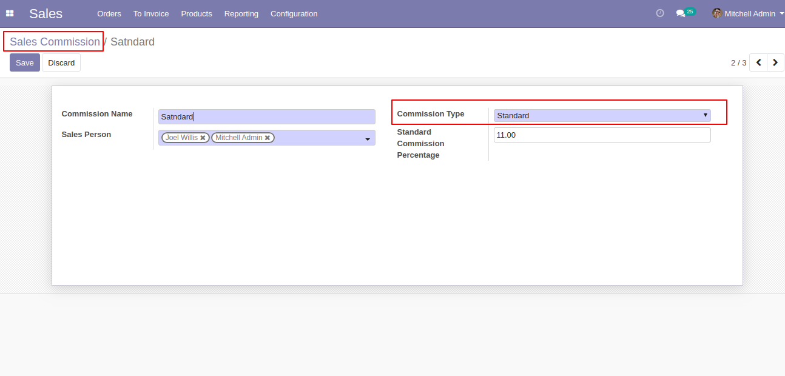Discard the commission changes
This screenshot has height=376, width=785.
61,62
